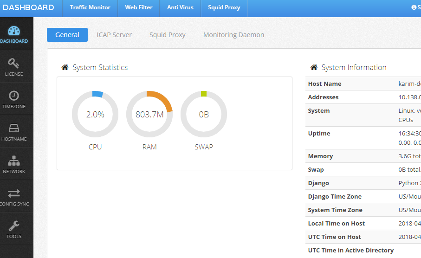Click the CPU usage gauge
The image size is (421, 258).
[95, 114]
